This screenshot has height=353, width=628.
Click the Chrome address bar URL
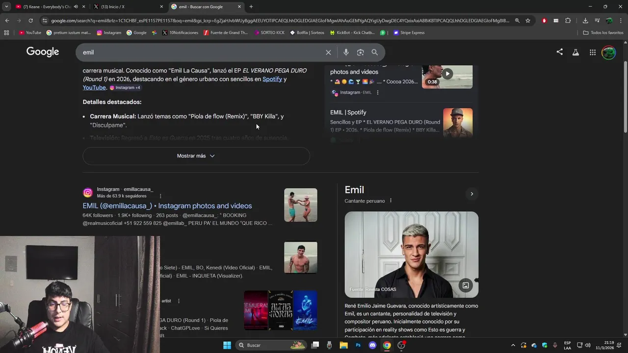(280, 21)
